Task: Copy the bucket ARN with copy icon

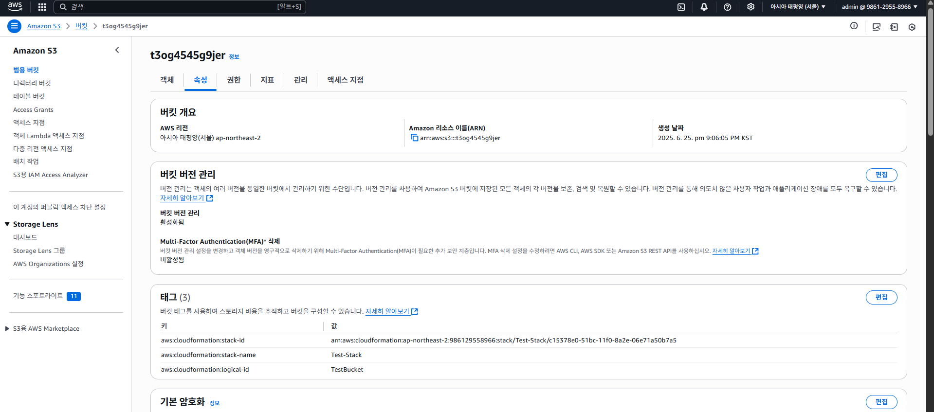Action: coord(414,138)
